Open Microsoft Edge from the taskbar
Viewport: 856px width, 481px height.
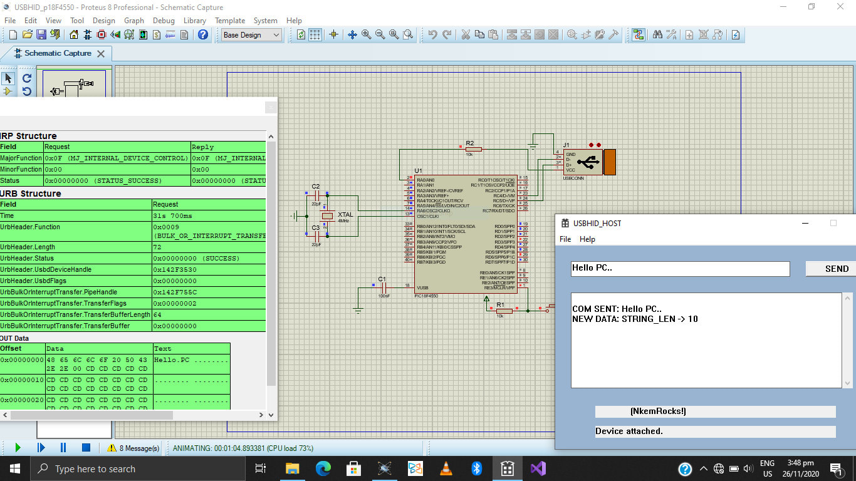(x=323, y=468)
